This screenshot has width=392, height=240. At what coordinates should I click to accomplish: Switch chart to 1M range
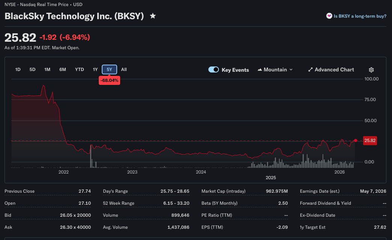pos(47,69)
